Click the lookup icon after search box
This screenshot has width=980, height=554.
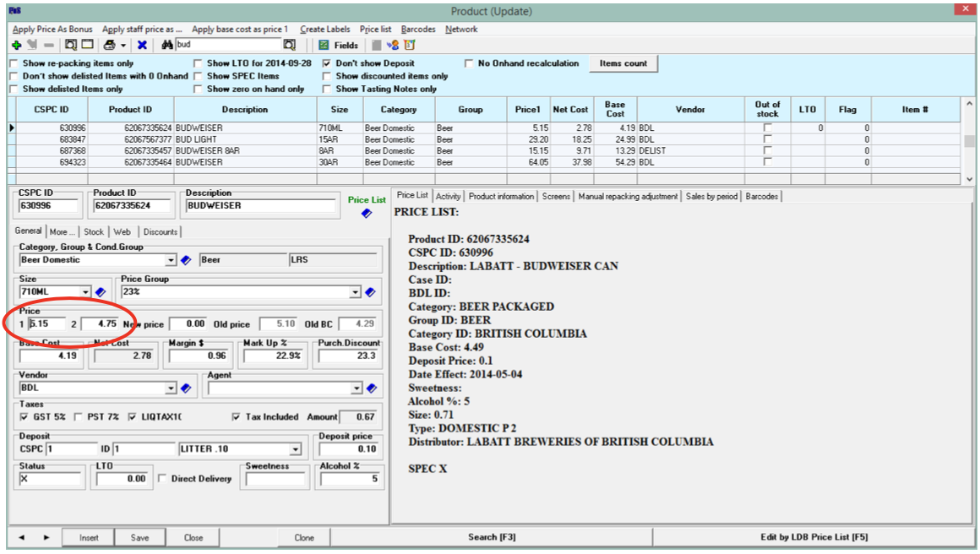tap(290, 45)
